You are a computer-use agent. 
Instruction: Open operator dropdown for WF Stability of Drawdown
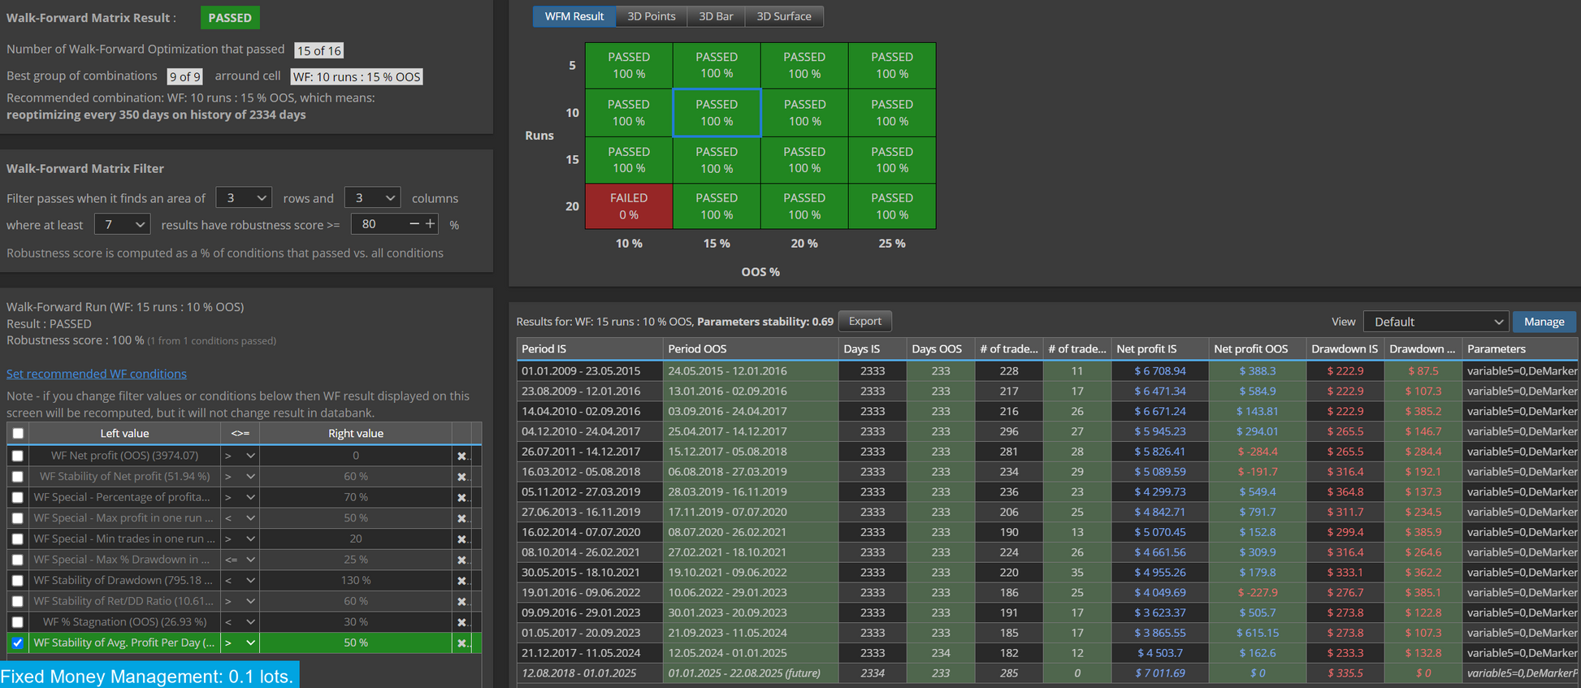point(240,580)
